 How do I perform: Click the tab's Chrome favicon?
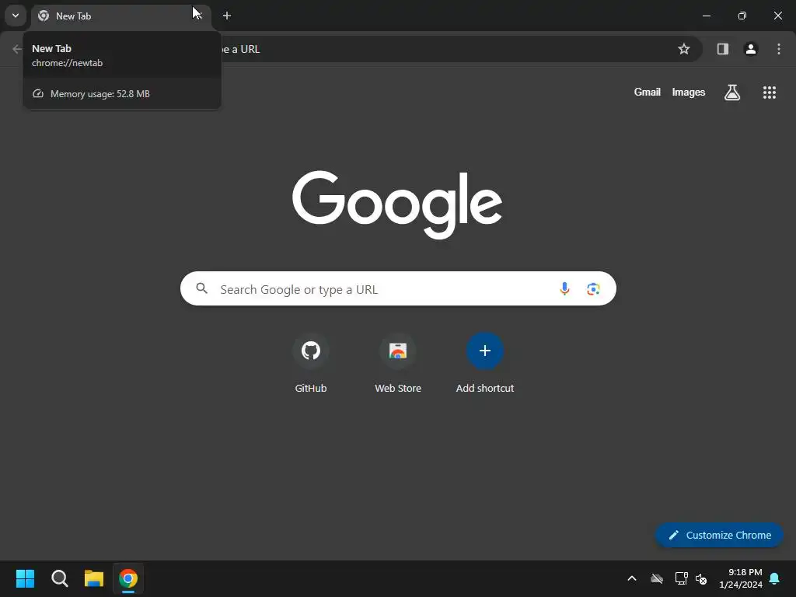(x=44, y=16)
